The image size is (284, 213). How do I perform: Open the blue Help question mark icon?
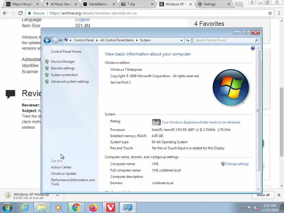pos(253,48)
